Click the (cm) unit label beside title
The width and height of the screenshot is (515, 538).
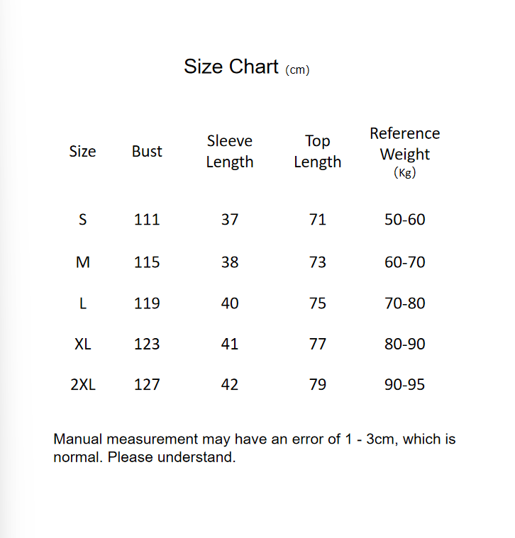[x=297, y=70]
